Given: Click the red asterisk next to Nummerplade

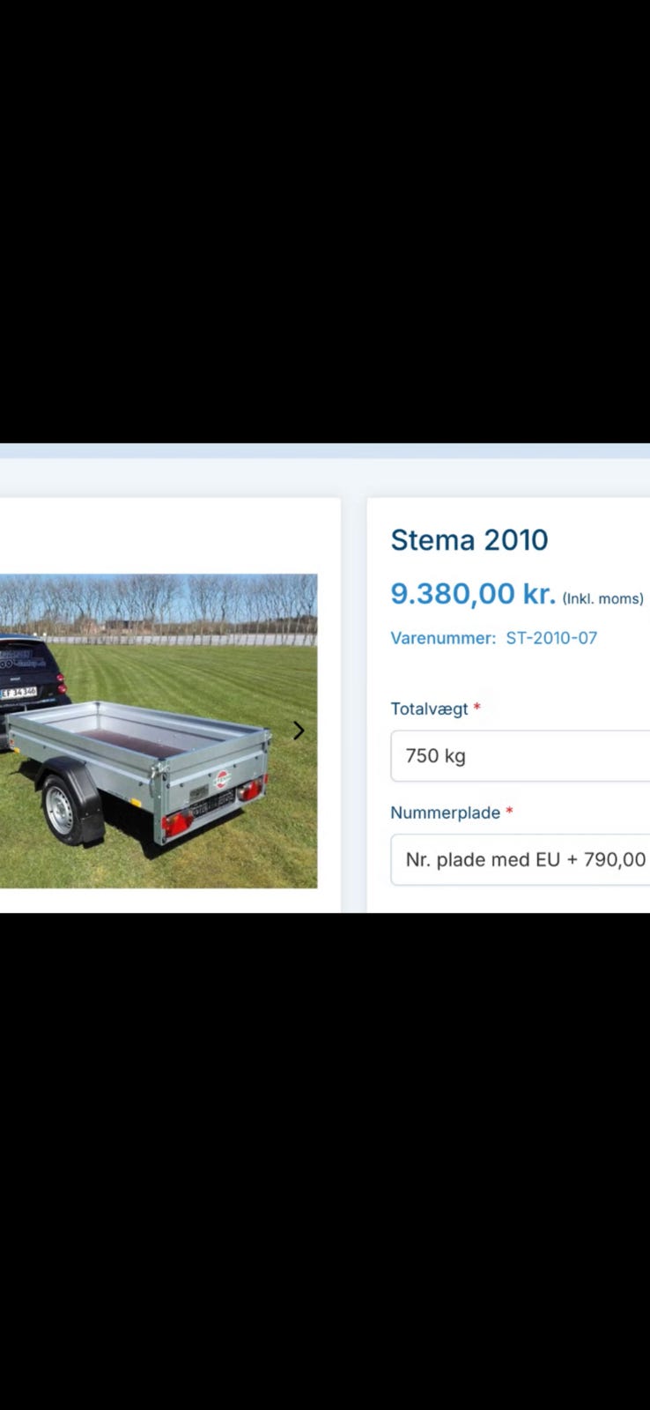Looking at the screenshot, I should tap(509, 811).
